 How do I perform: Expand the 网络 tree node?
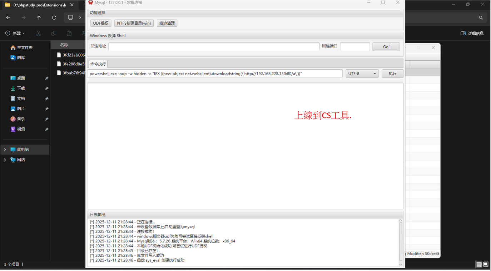point(5,160)
